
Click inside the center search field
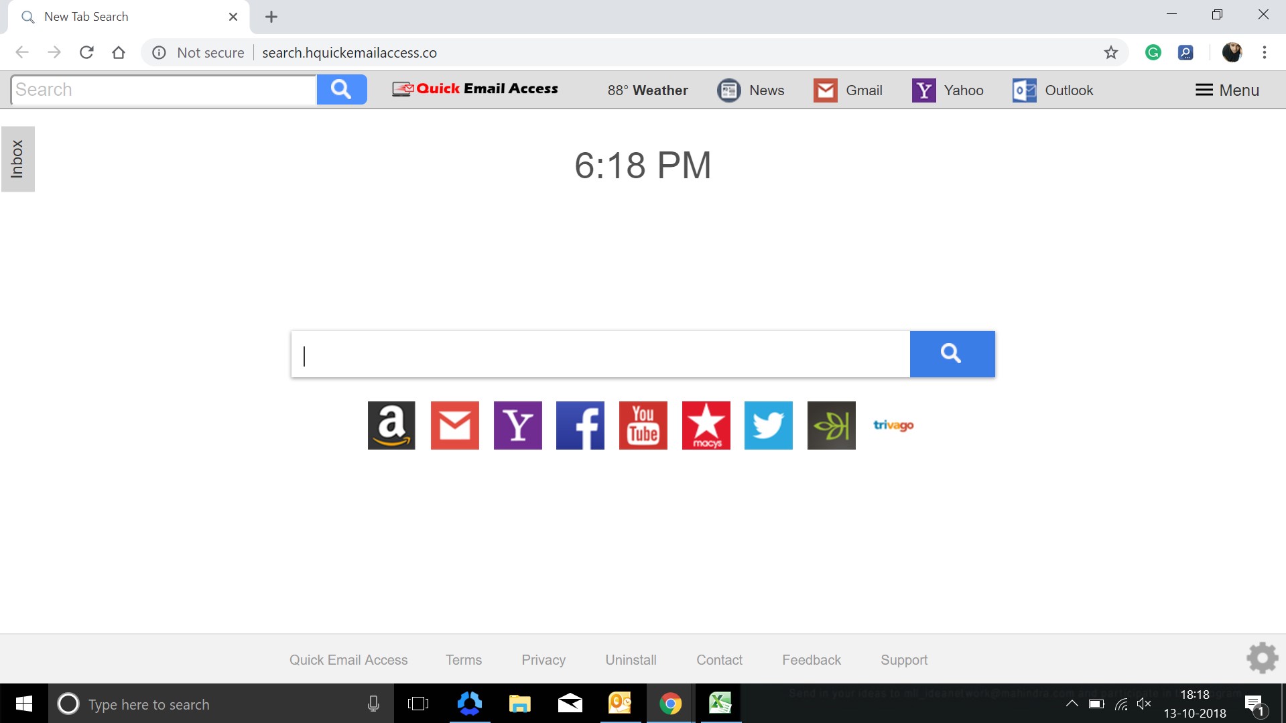(600, 354)
